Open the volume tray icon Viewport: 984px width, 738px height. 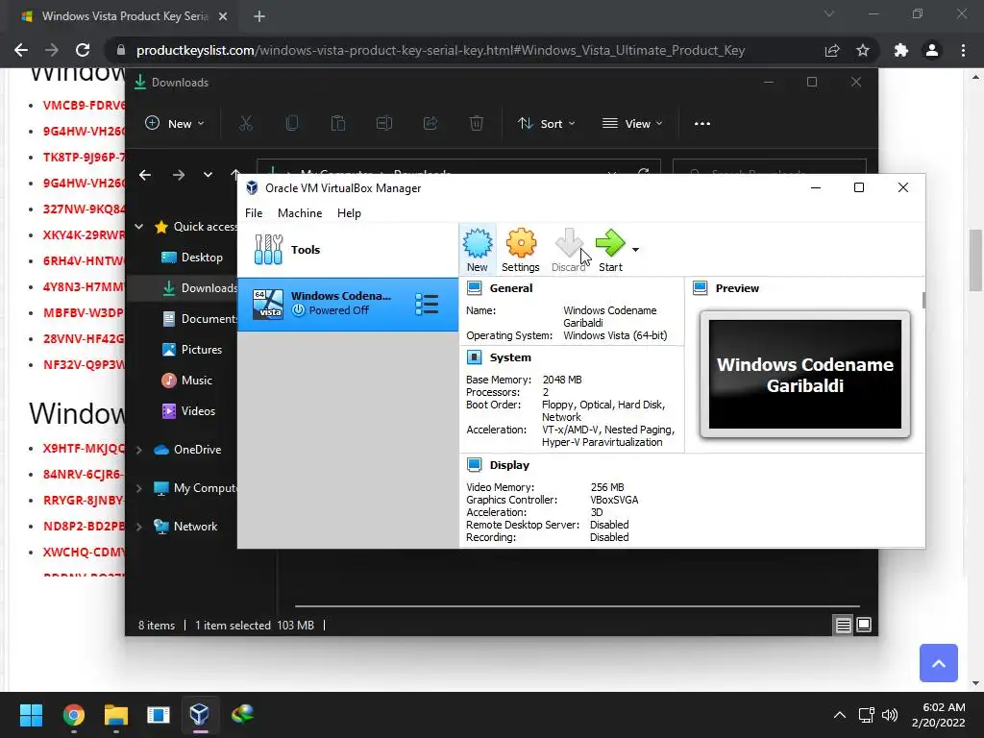pos(890,715)
